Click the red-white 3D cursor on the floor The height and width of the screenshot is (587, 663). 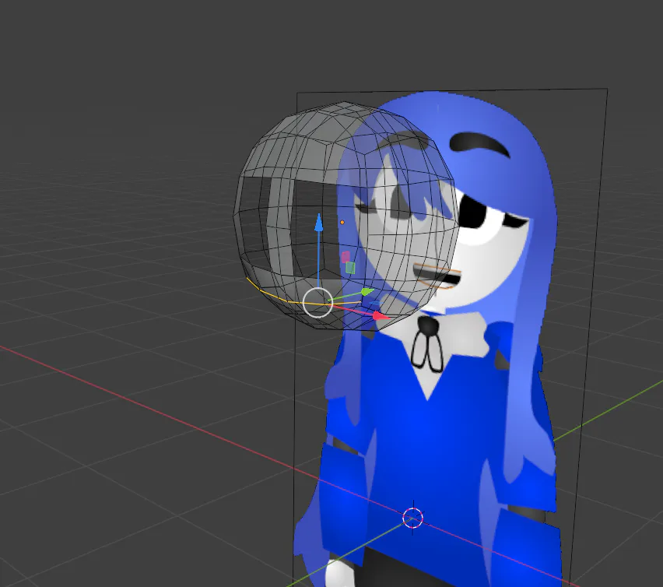(412, 518)
